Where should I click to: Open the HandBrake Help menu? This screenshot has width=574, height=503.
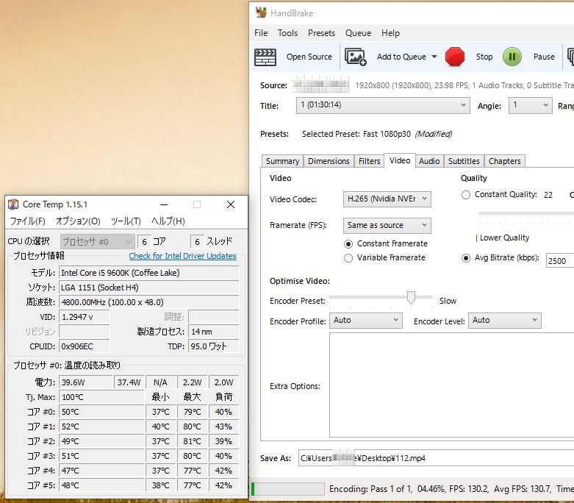pos(390,33)
